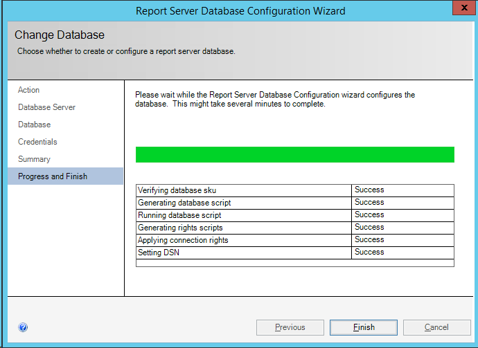Select the Progress and Finish step
Screen dimensions: 478x348
pyautogui.click(x=53, y=176)
